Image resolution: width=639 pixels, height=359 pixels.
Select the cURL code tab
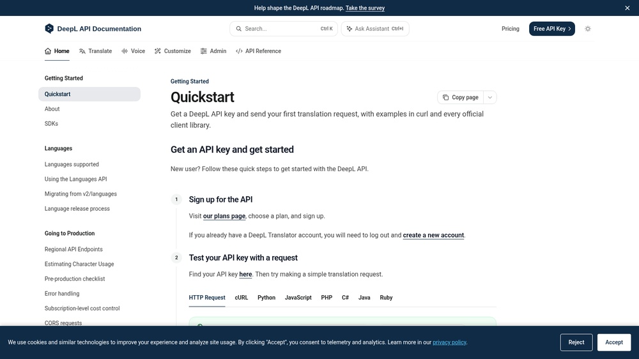(x=242, y=298)
